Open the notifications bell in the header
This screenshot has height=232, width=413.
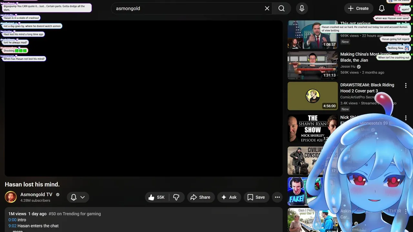tap(382, 8)
